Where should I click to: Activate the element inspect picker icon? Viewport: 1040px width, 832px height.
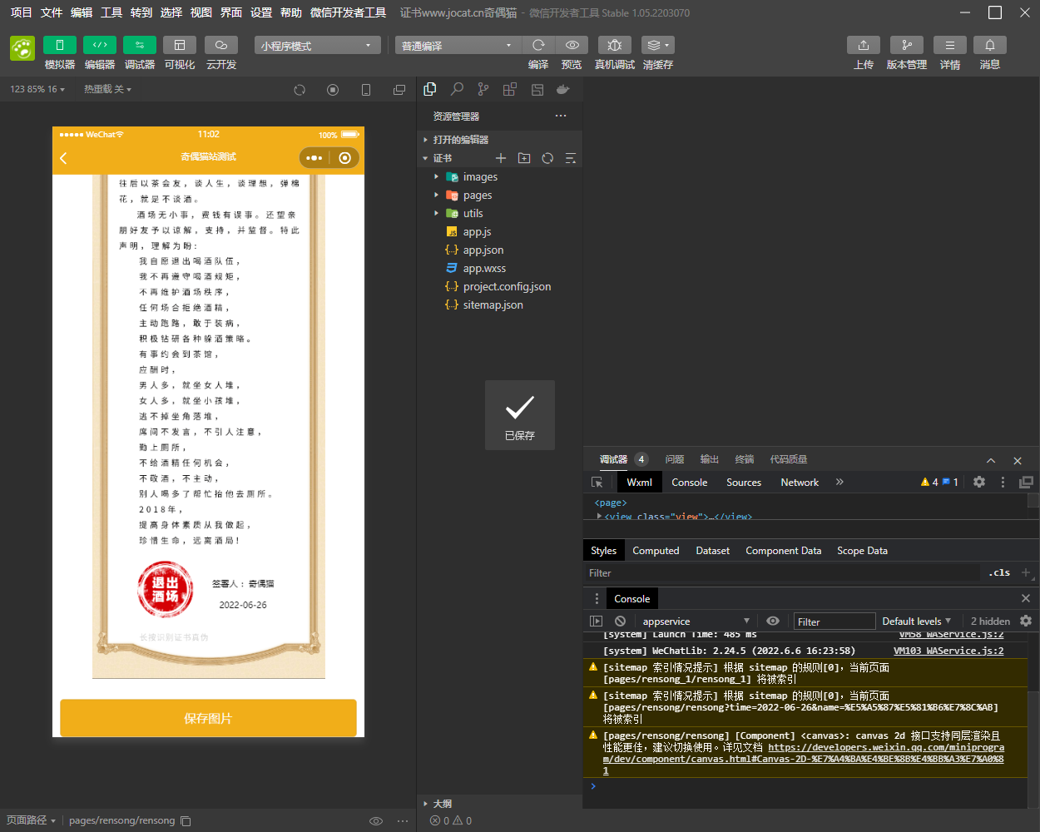coord(597,482)
